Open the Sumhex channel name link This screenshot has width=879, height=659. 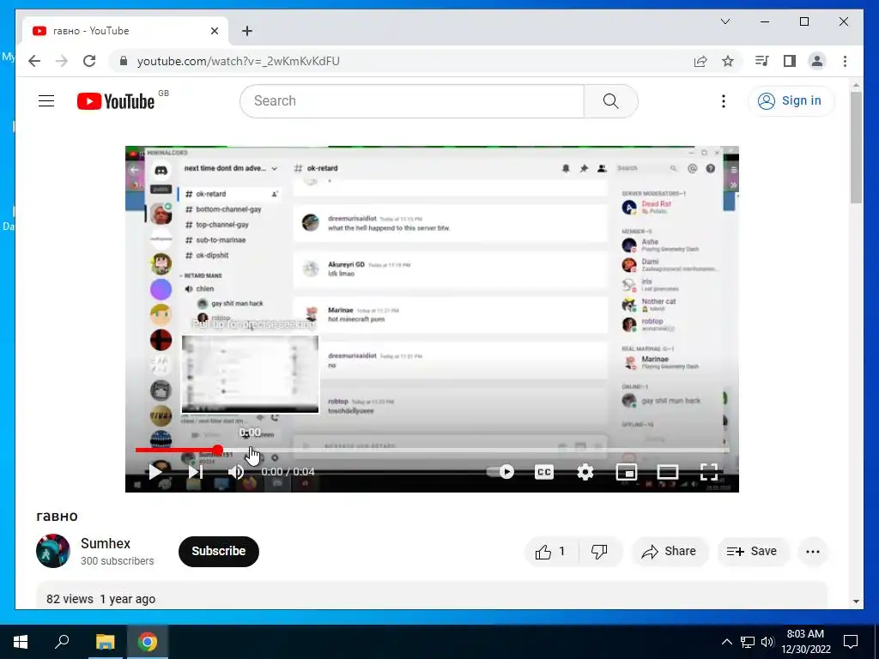(106, 543)
